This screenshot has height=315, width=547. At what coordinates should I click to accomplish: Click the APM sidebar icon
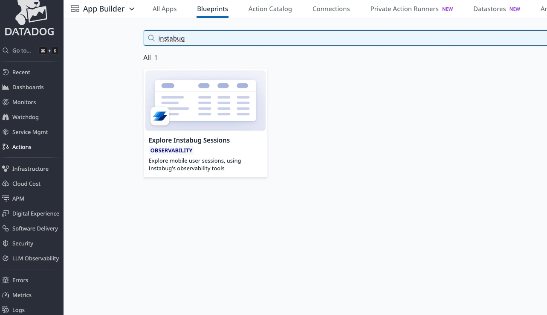(6, 198)
